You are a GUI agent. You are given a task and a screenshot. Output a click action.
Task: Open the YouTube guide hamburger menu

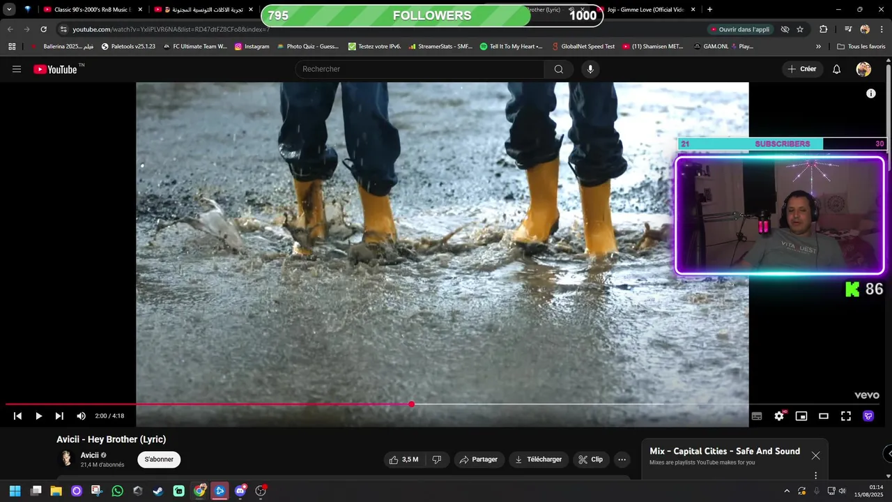coord(17,69)
